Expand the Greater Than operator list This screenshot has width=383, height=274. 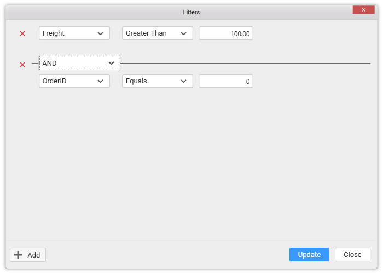pyautogui.click(x=157, y=33)
